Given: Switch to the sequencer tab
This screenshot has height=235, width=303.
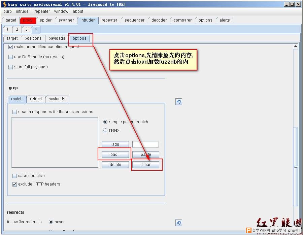Looking at the screenshot, I should click(134, 20).
